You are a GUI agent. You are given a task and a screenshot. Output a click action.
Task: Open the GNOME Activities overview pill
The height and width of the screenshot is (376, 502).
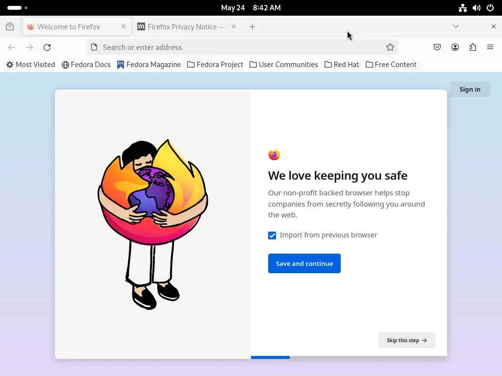coord(17,8)
